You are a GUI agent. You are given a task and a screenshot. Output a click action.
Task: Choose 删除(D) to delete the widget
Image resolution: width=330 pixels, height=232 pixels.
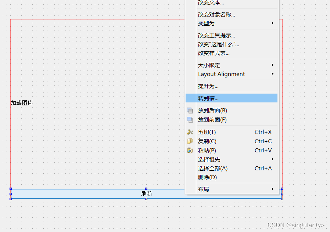(207, 177)
